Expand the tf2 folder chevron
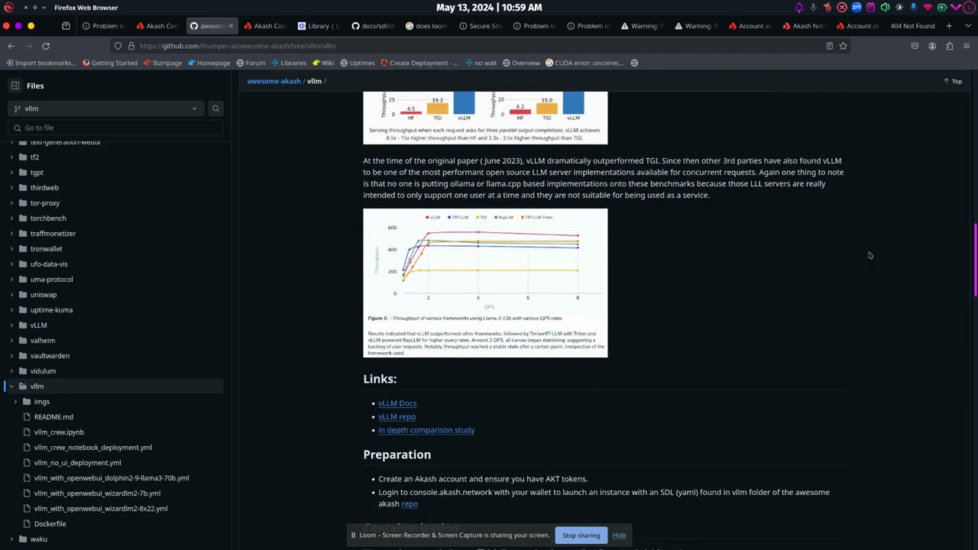The image size is (978, 550). pos(11,157)
